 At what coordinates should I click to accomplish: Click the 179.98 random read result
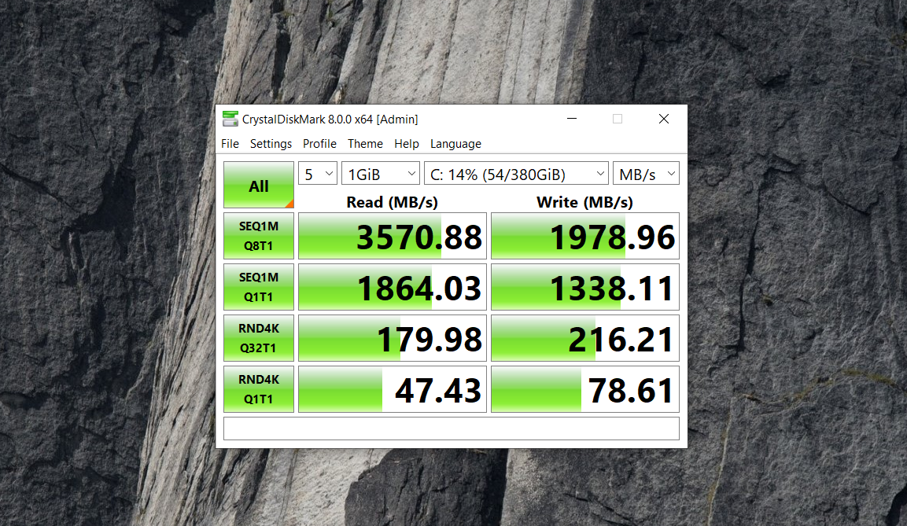[x=393, y=338]
